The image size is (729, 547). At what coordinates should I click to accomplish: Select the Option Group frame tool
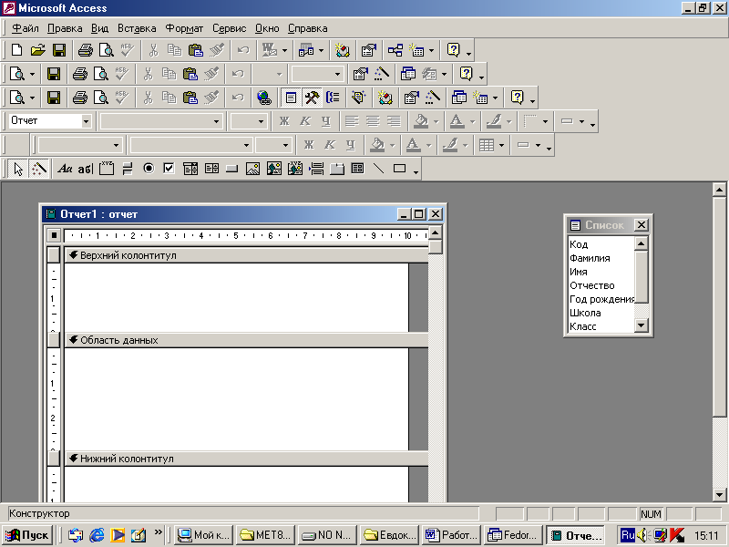coord(107,169)
